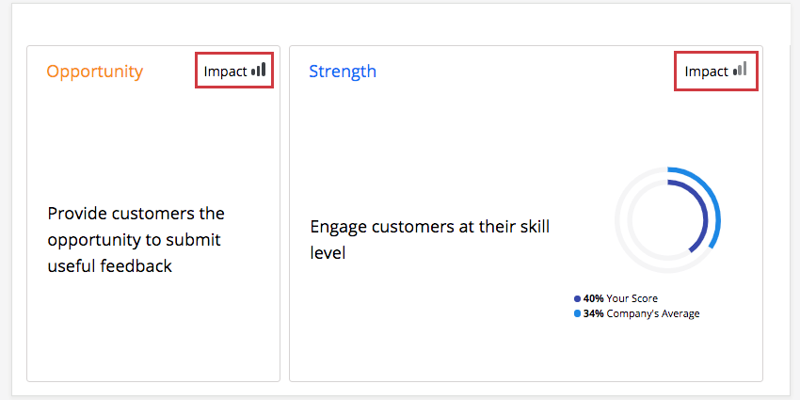800x400 pixels.
Task: Click the 34% value in the legend
Action: (x=592, y=314)
